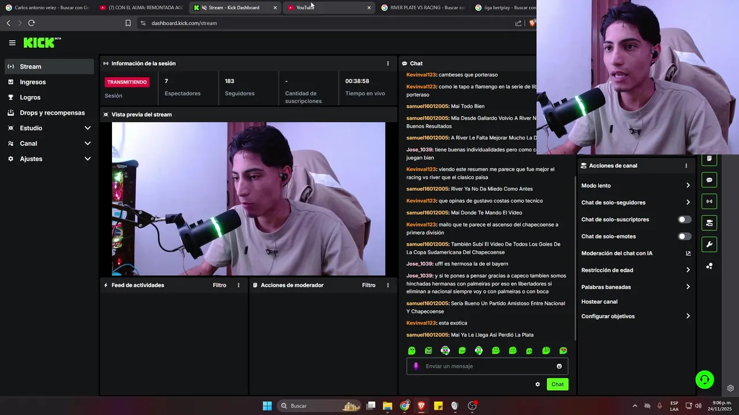The width and height of the screenshot is (739, 415).
Task: Open Chat de solo-seguidores options chevron
Action: (x=688, y=202)
